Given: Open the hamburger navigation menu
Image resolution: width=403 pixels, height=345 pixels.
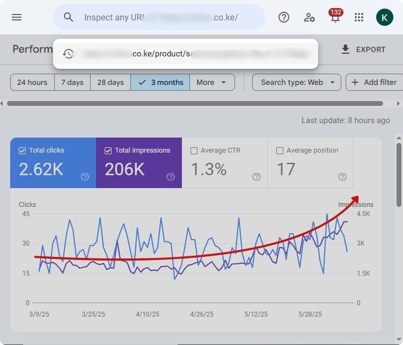Looking at the screenshot, I should point(17,17).
